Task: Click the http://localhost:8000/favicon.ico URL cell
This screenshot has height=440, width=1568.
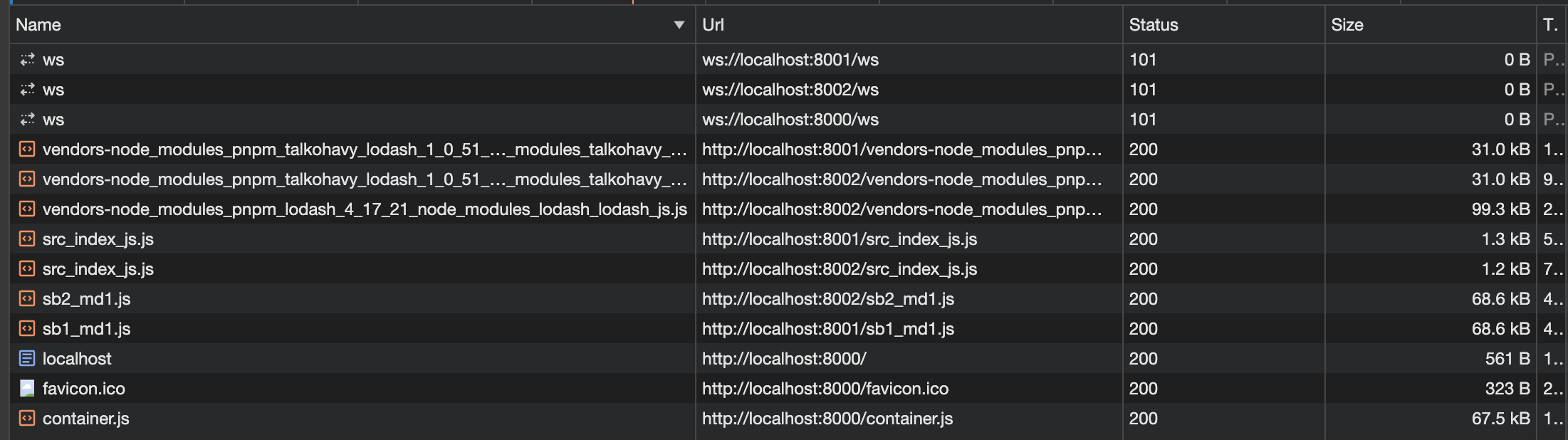Action: click(x=909, y=389)
